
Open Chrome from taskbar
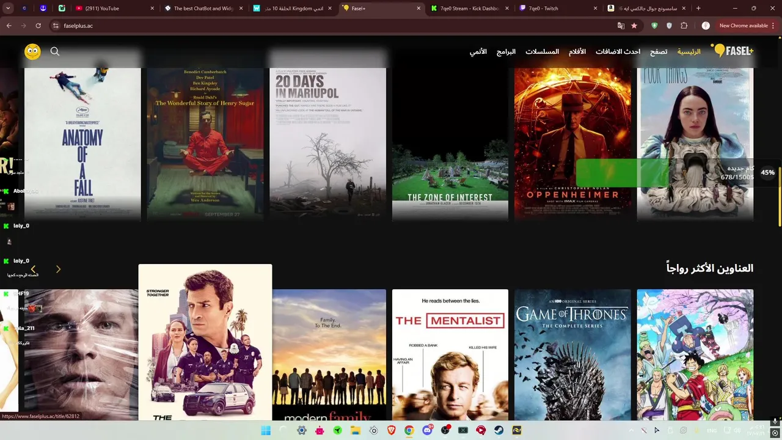(x=409, y=430)
